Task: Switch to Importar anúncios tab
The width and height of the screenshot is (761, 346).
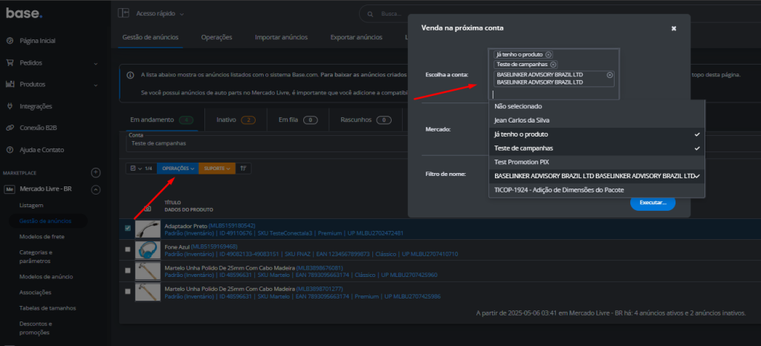Action: click(x=281, y=37)
